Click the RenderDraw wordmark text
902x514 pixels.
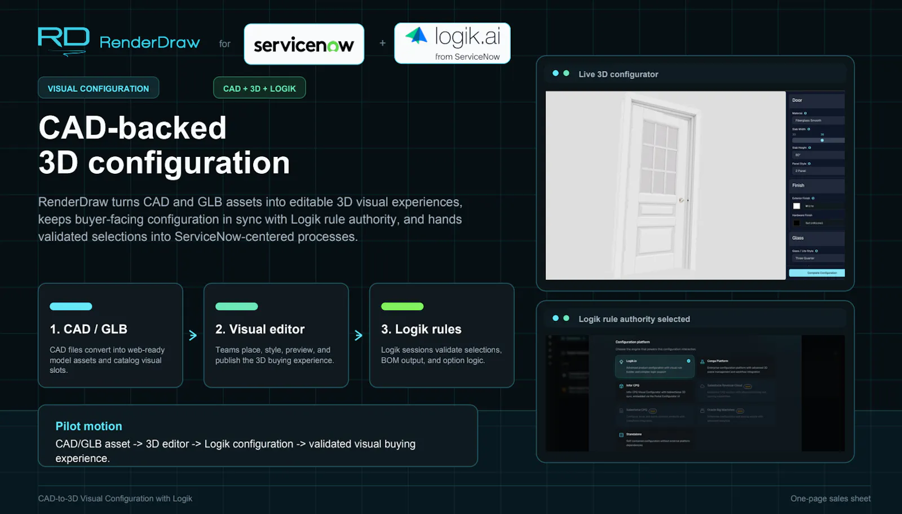click(149, 42)
